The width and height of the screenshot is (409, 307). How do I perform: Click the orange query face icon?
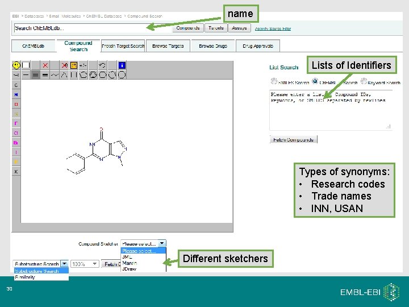pyautogui.click(x=74, y=65)
